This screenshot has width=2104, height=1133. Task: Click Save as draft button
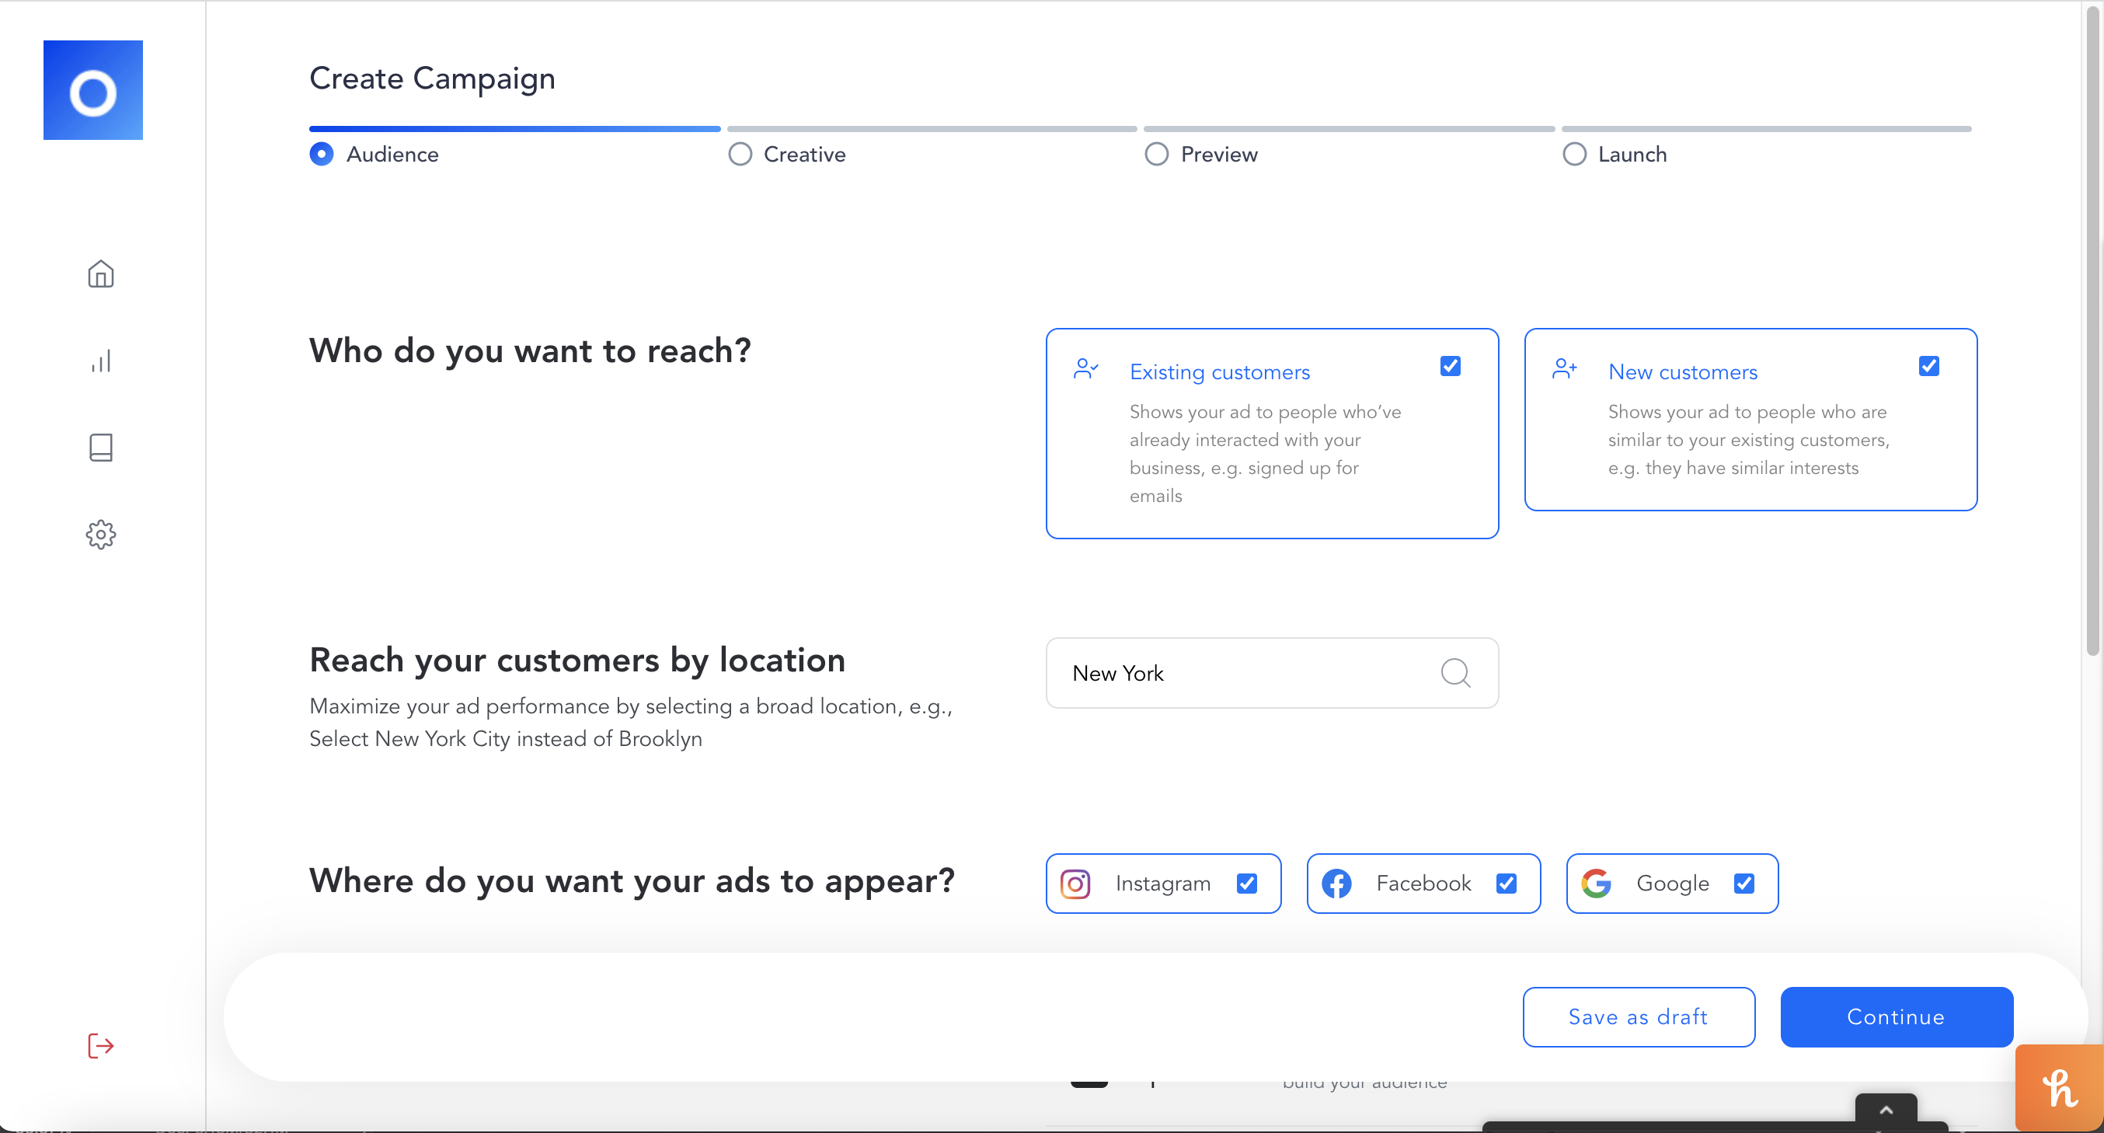pos(1639,1017)
